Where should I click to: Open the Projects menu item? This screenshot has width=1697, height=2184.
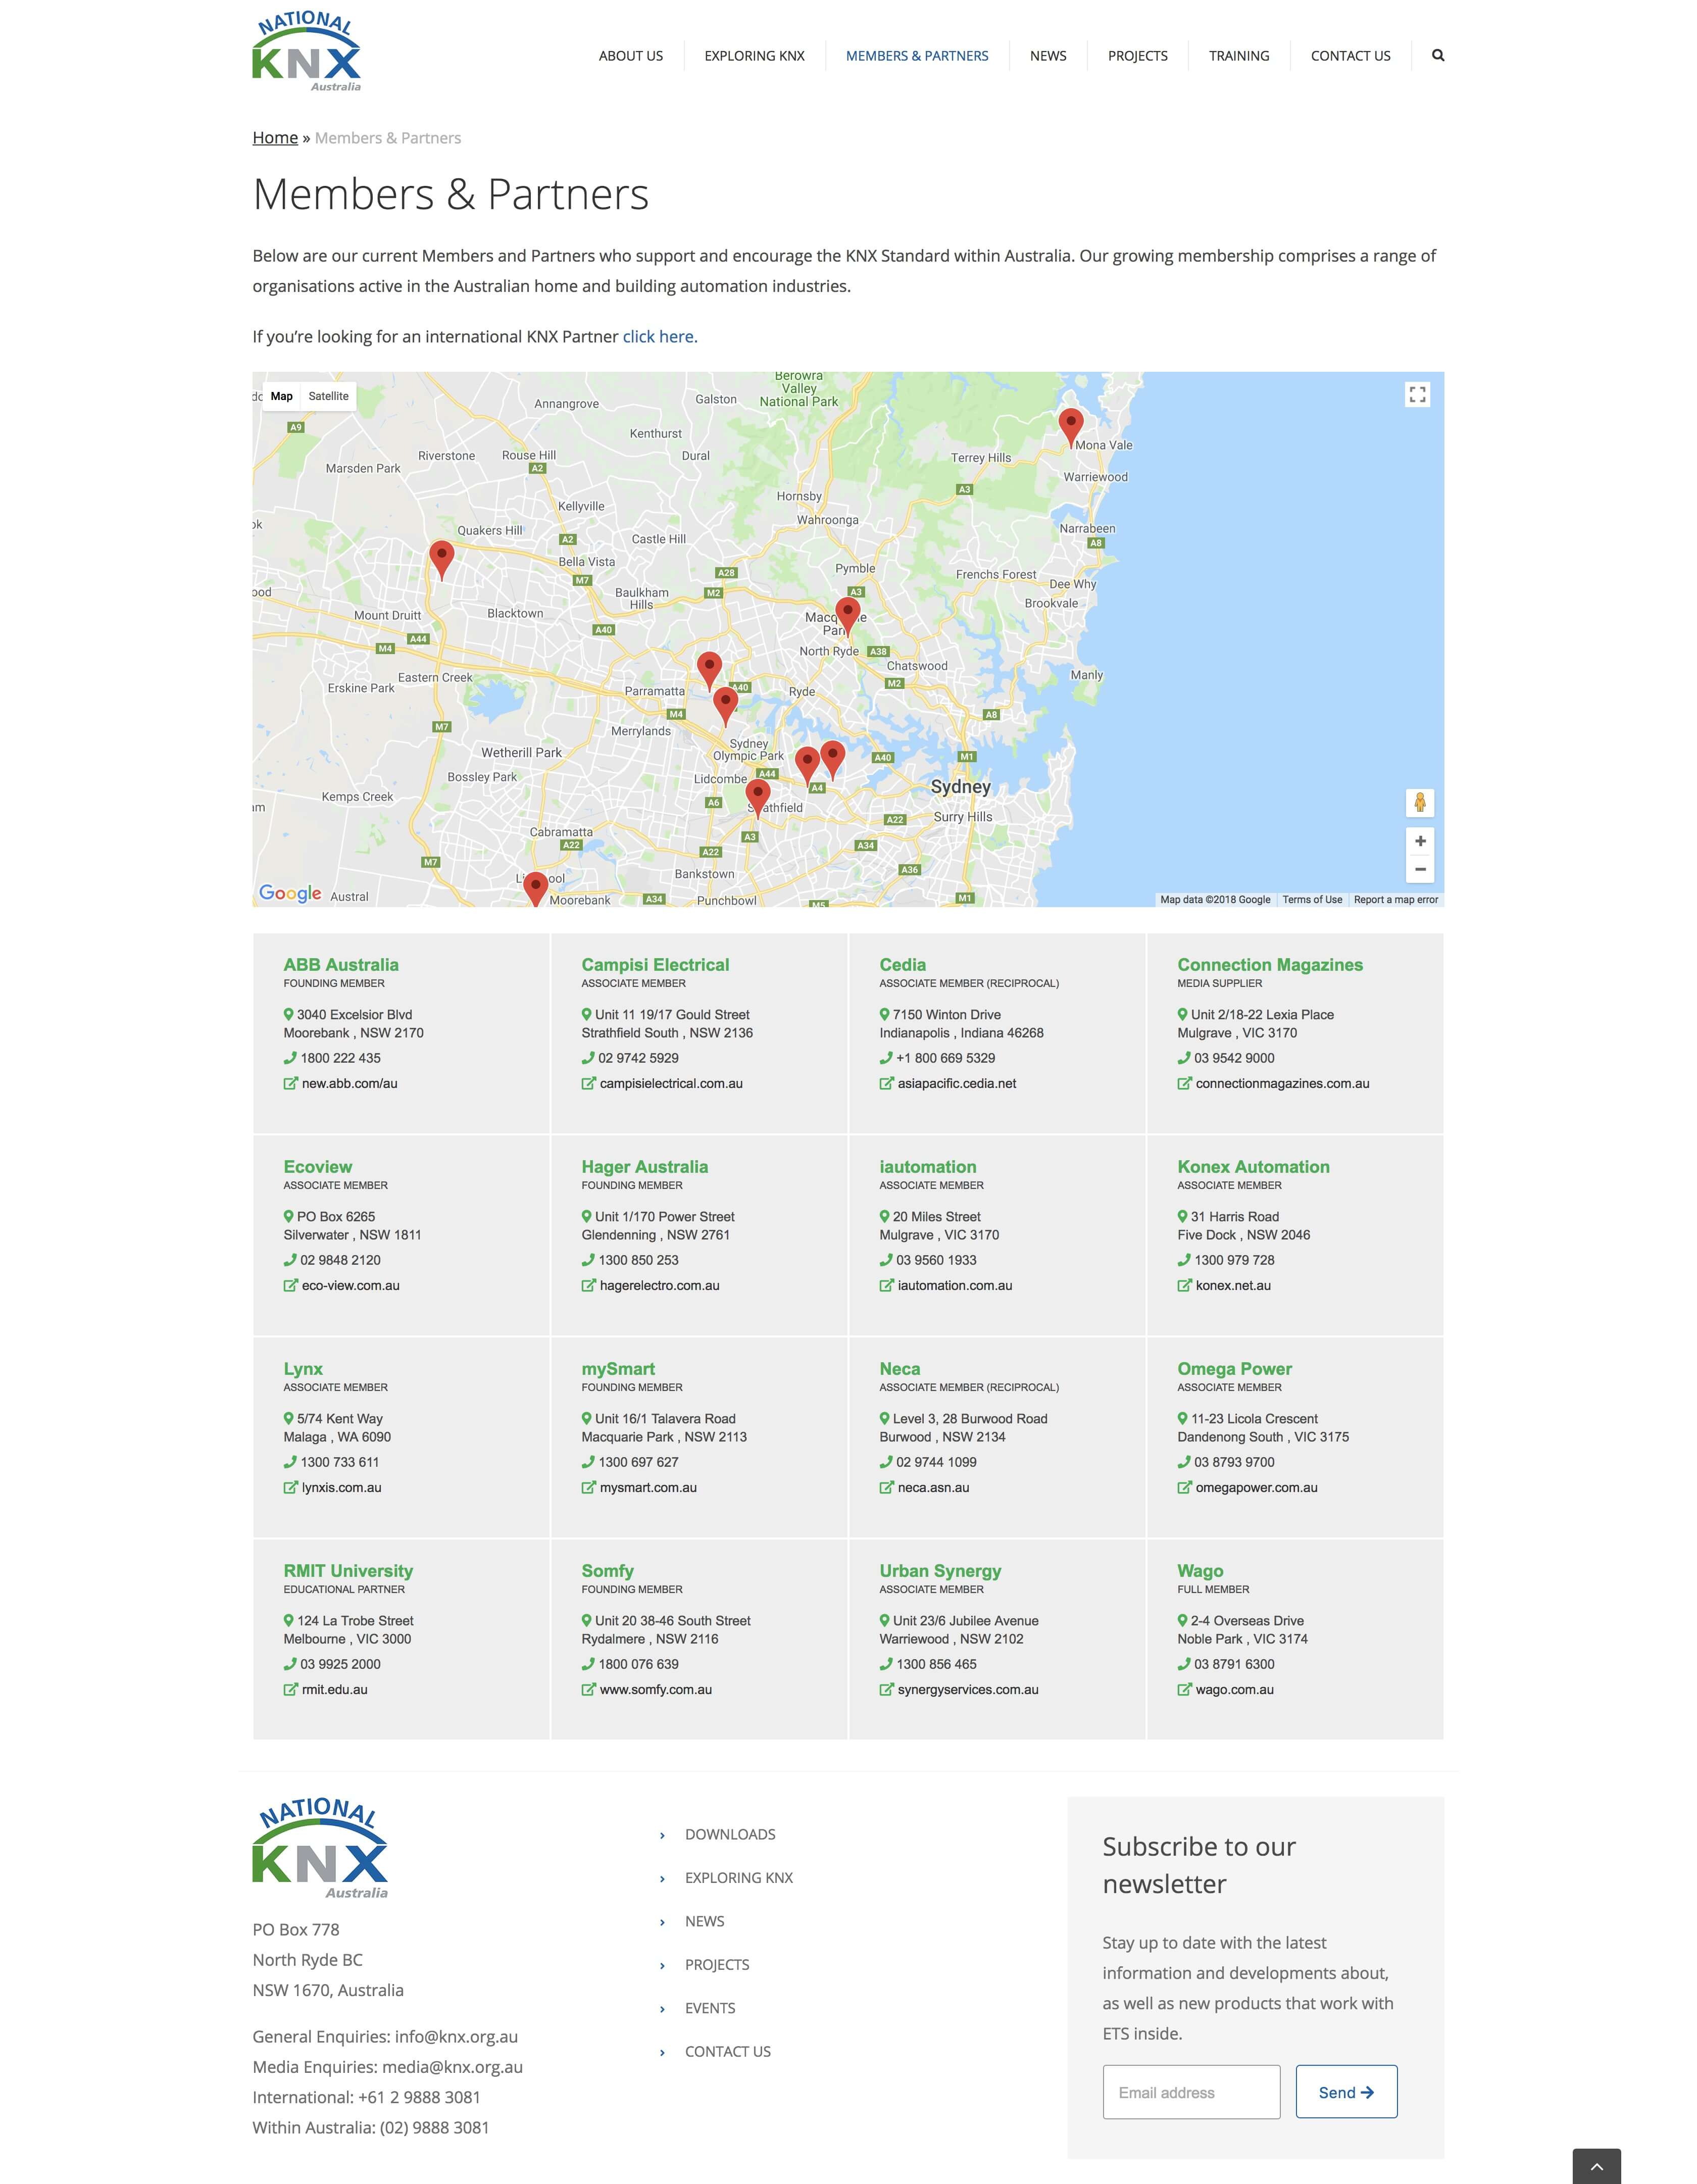[x=1137, y=56]
